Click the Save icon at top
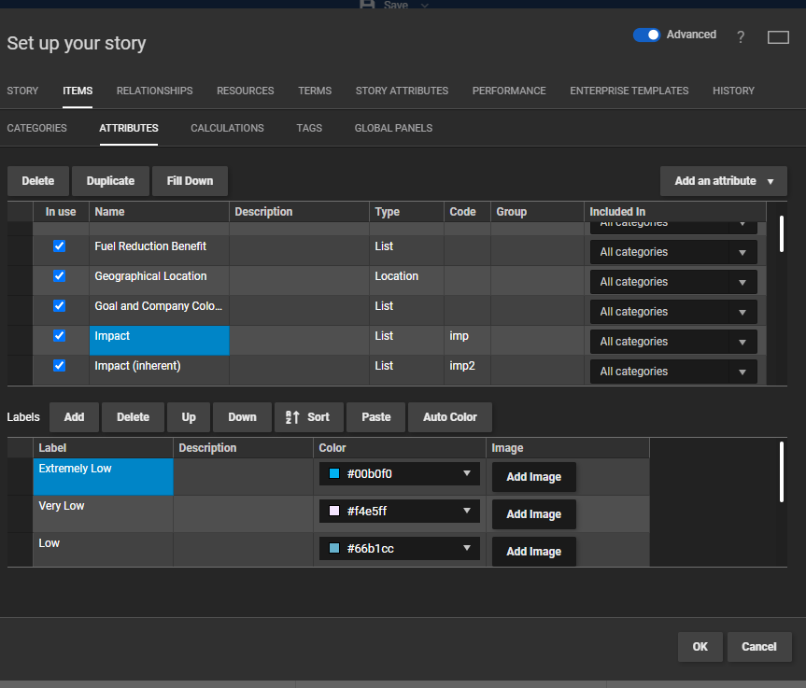The image size is (806, 688). [x=367, y=4]
